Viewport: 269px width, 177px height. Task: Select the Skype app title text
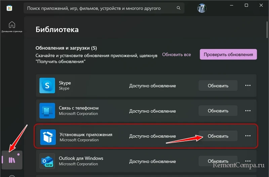click(x=65, y=83)
